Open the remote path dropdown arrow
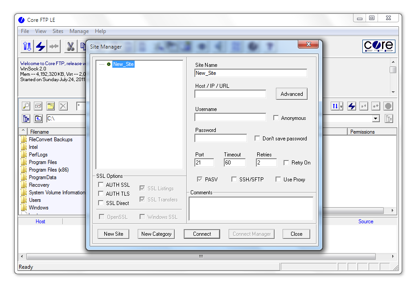 [x=376, y=119]
